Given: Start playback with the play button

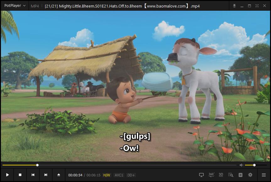Looking at the screenshot, I should (x=7, y=175).
